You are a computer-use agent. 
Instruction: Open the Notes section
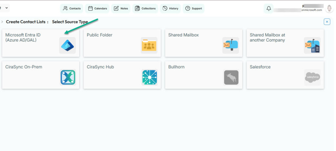point(121,9)
